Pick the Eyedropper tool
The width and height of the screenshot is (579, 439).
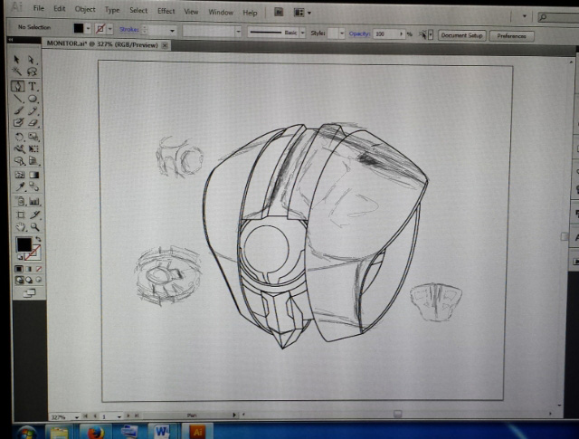pyautogui.click(x=20, y=186)
